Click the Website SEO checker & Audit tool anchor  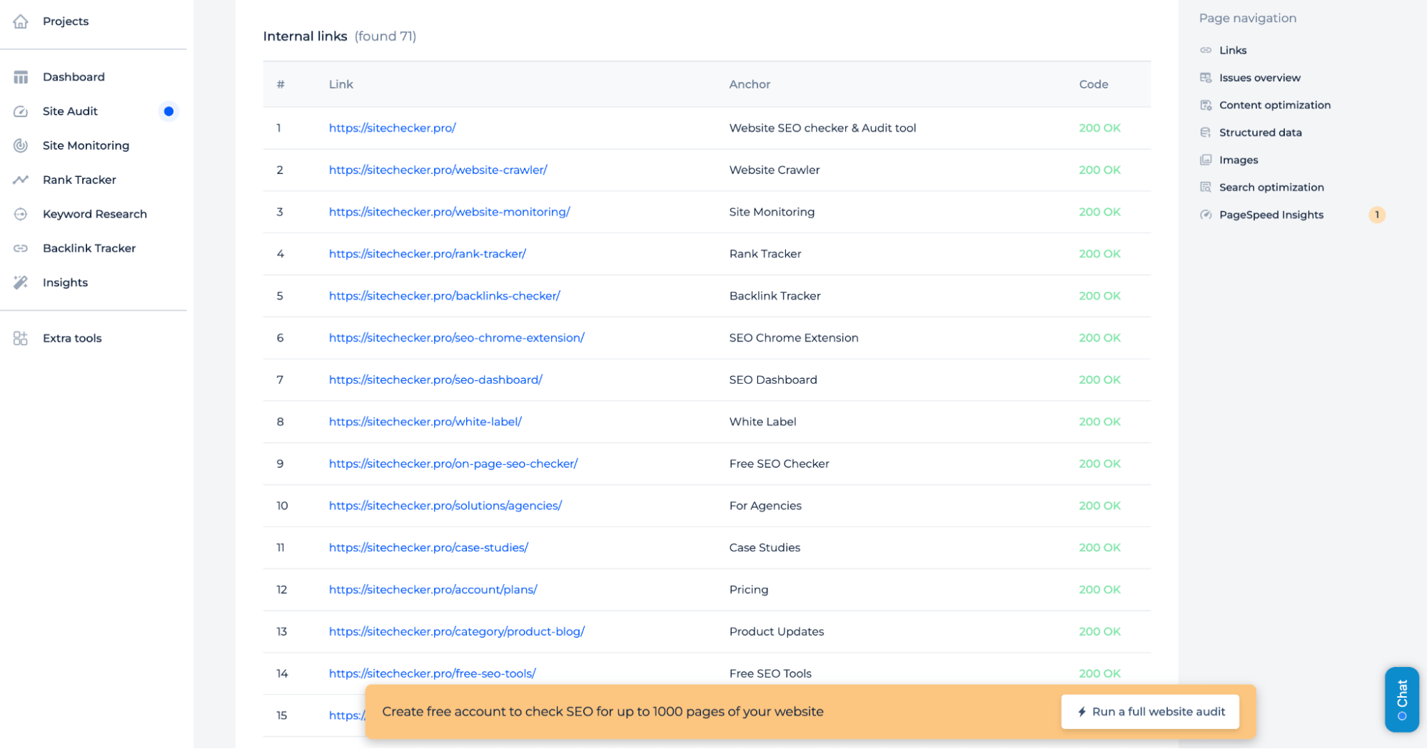(822, 128)
